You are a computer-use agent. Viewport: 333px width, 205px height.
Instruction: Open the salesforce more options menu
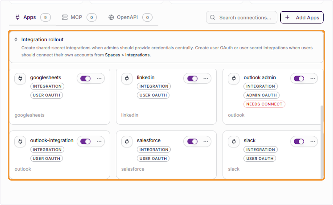point(206,142)
